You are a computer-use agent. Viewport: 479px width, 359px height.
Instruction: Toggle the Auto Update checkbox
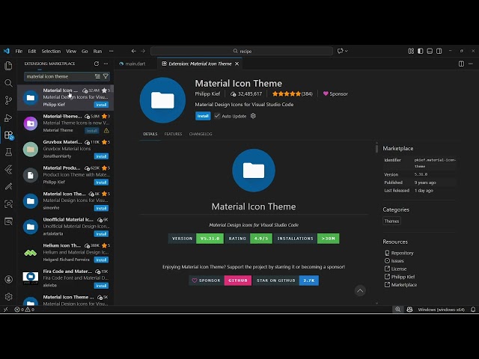tap(217, 116)
